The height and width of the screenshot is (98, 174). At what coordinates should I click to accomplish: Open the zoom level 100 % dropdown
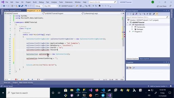8,79
